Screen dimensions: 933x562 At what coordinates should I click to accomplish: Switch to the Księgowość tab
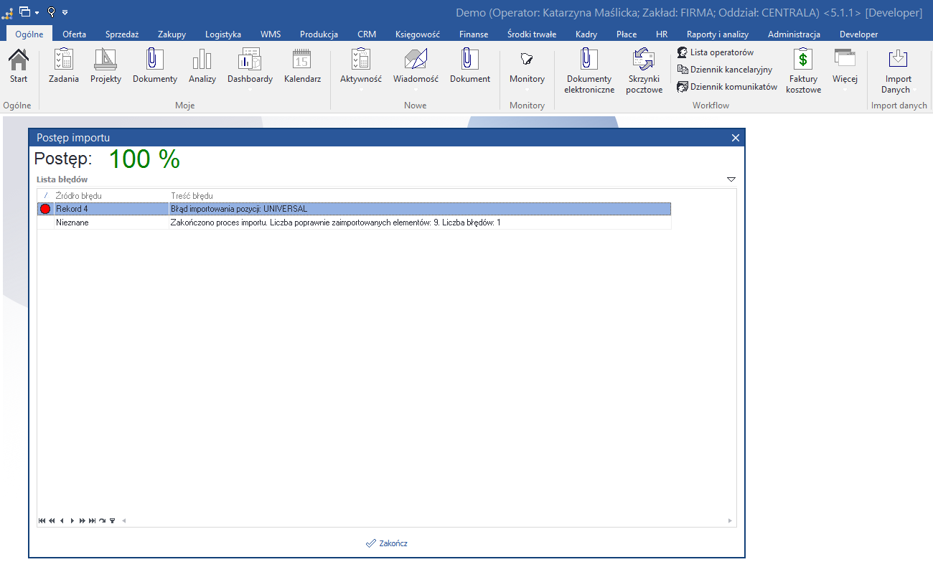click(418, 34)
